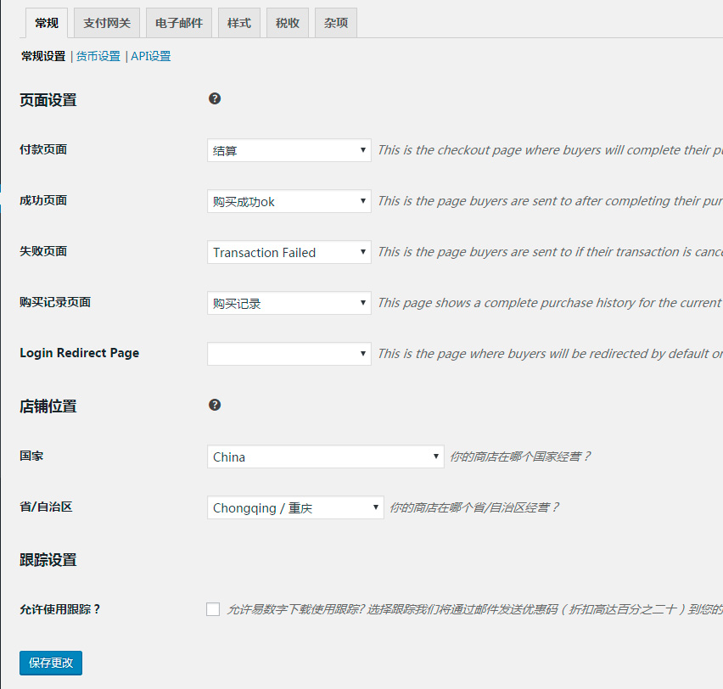Switch to the 税收 tab
723x689 pixels.
click(x=288, y=23)
